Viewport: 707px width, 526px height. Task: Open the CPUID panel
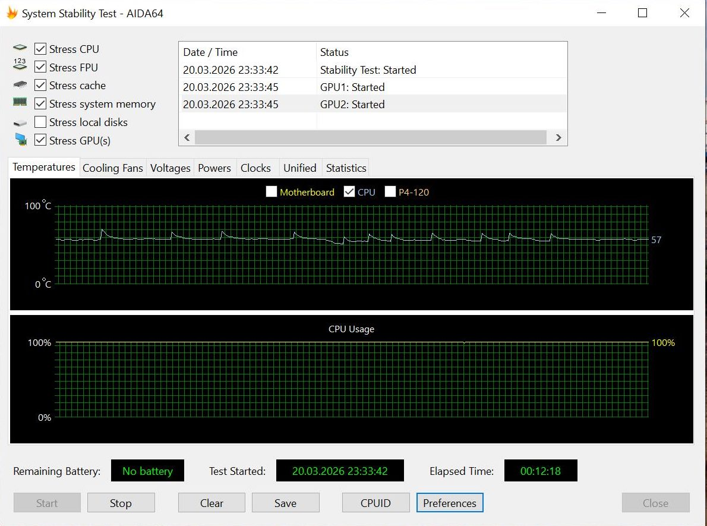[x=375, y=503]
